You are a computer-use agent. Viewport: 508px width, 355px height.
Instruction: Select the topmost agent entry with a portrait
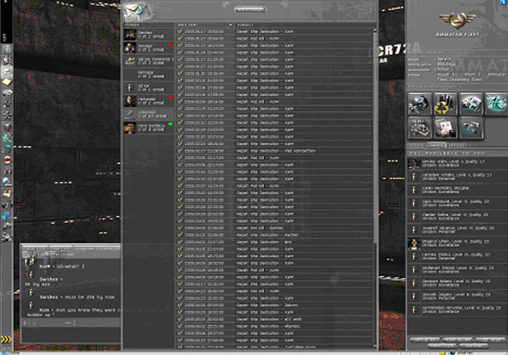pyautogui.click(x=457, y=163)
